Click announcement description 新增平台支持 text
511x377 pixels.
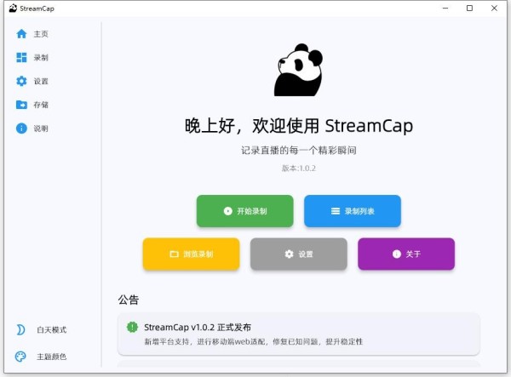(254, 341)
